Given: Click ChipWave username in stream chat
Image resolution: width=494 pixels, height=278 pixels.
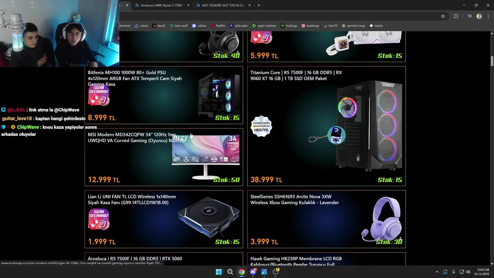Looking at the screenshot, I should 28,127.
